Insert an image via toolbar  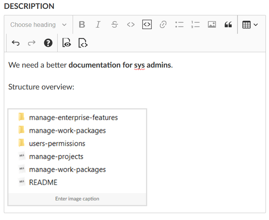coord(212,25)
